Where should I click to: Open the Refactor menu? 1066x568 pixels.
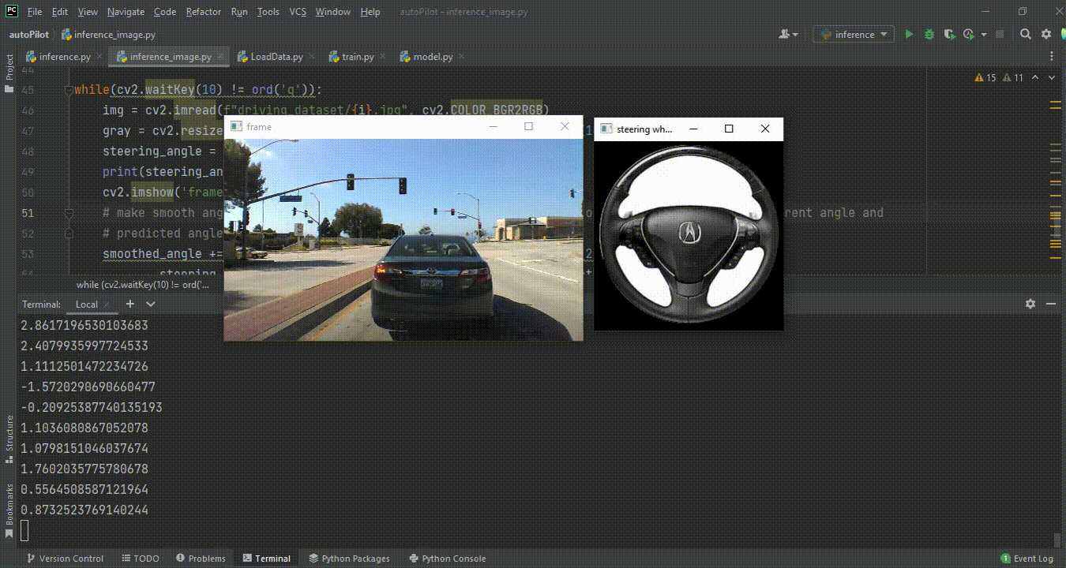[204, 12]
